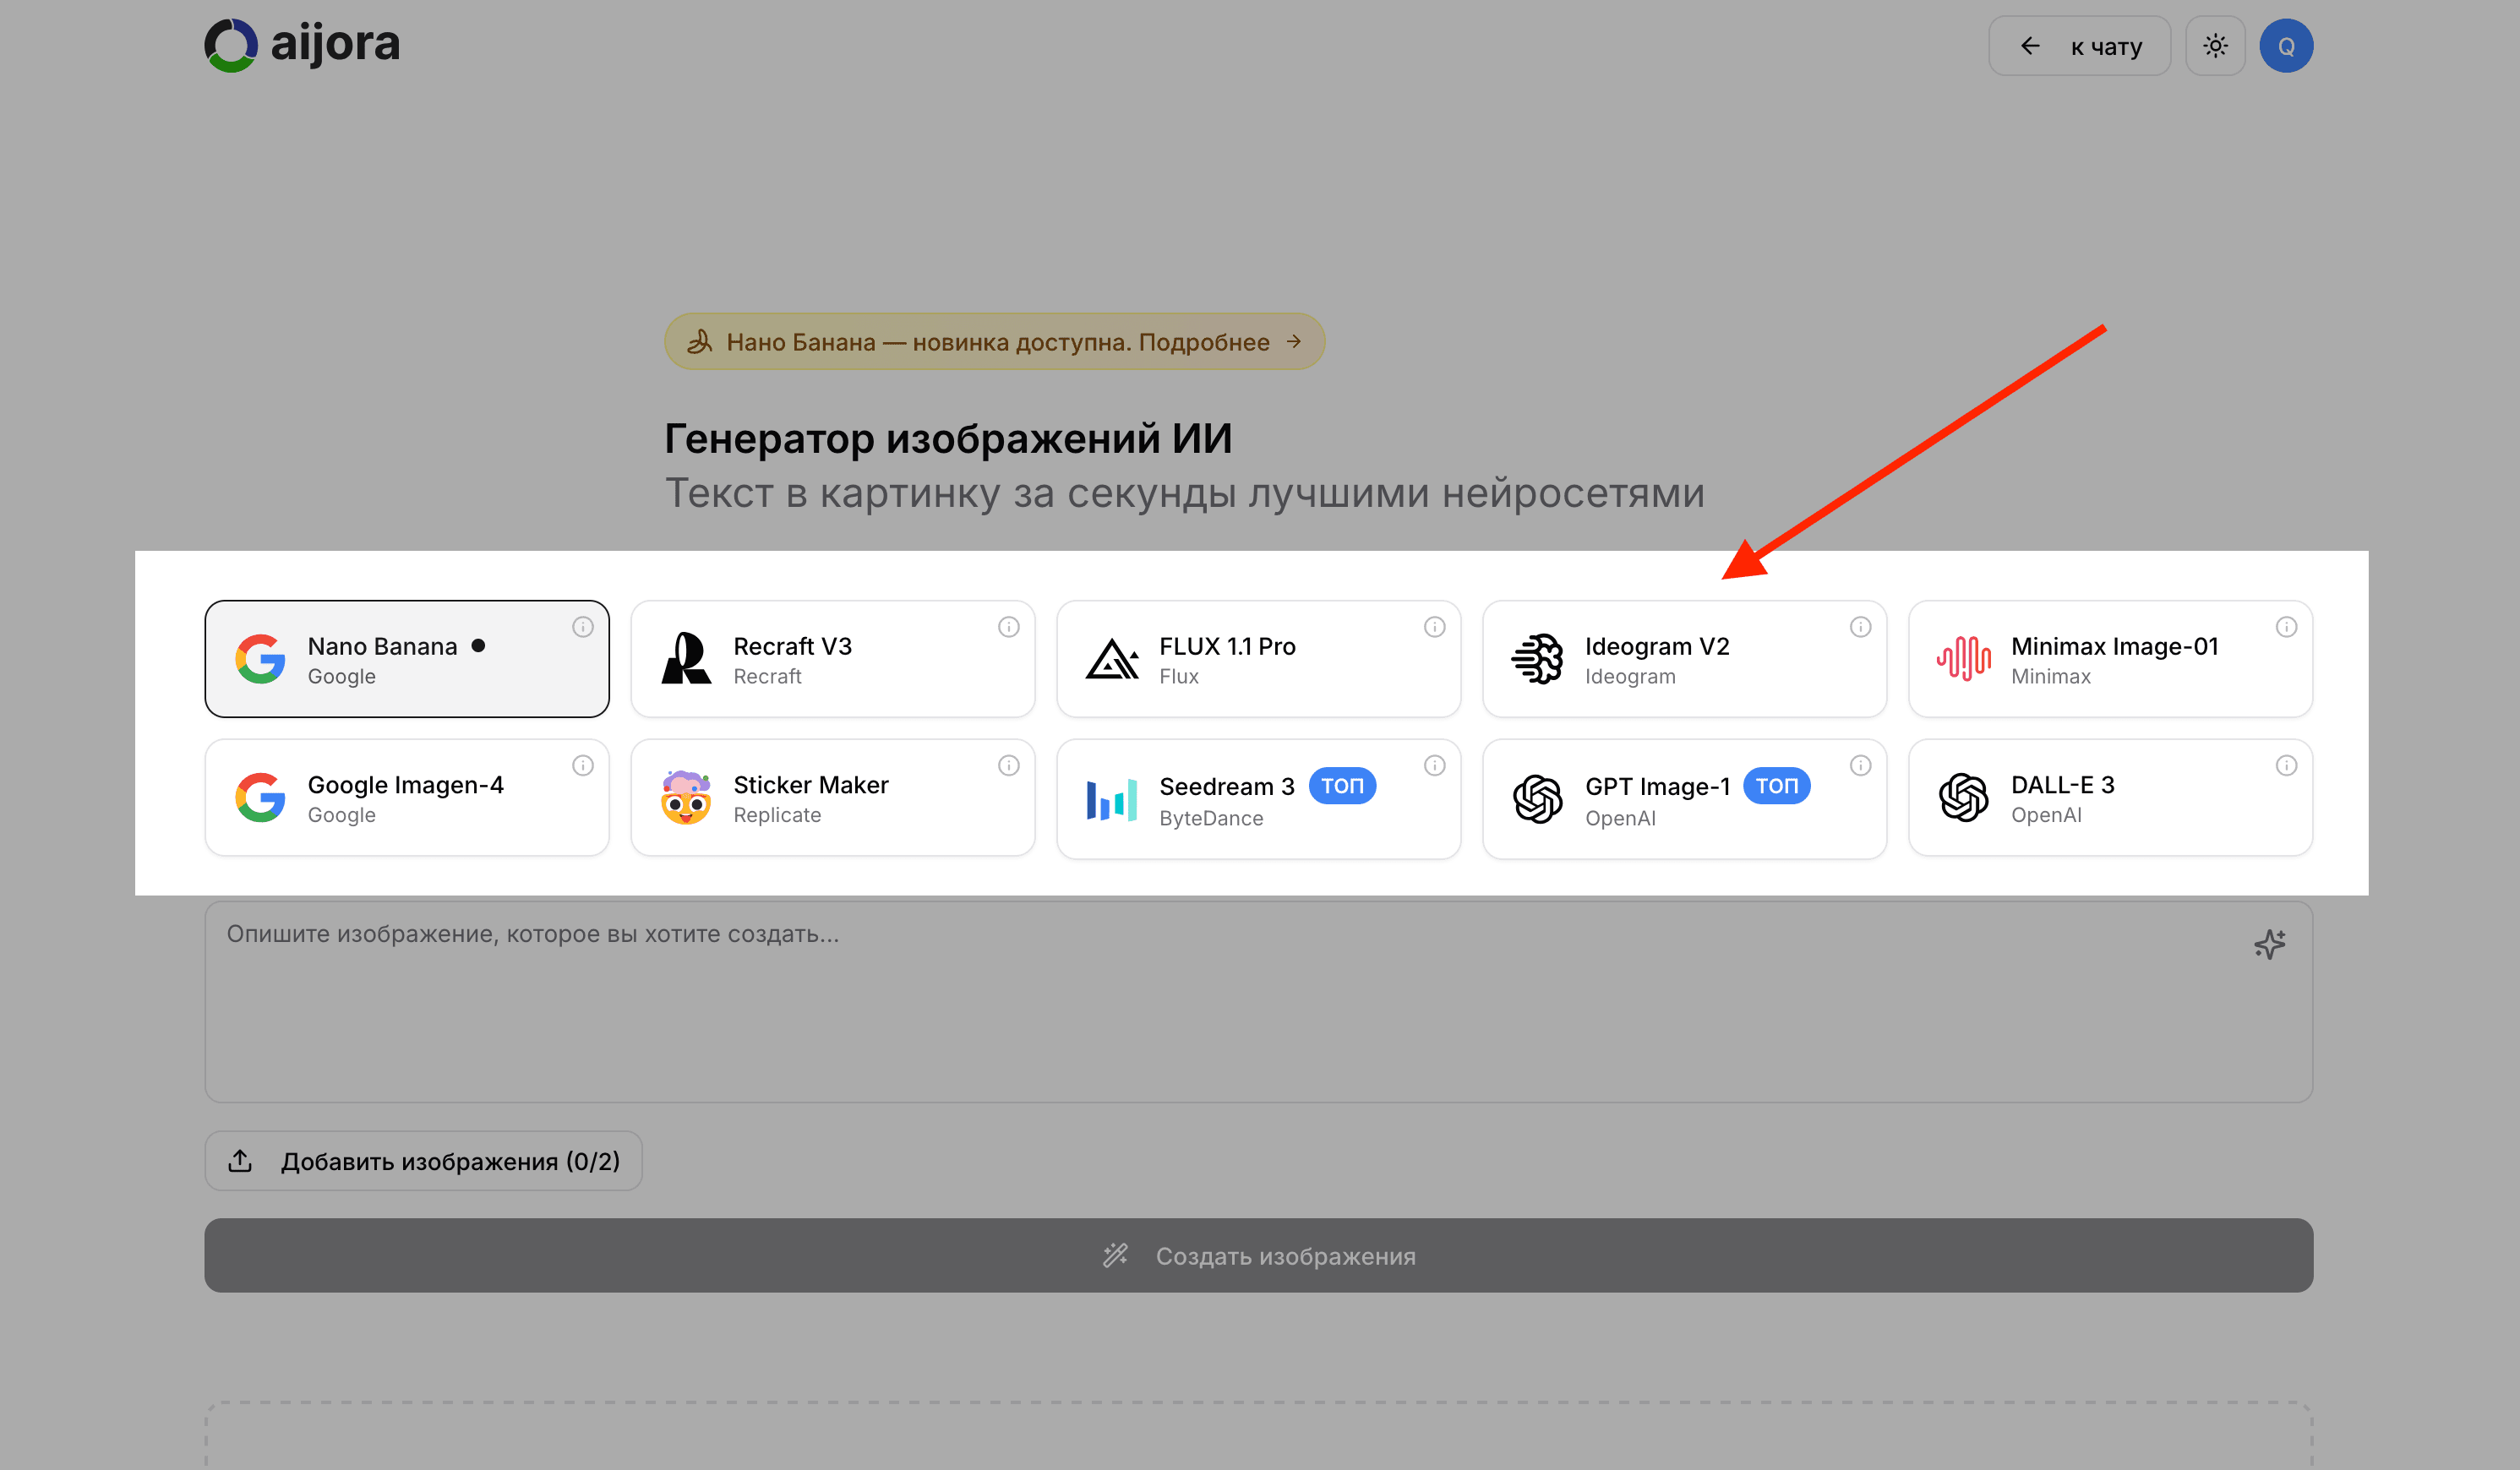Open the Нано Банана announcement banner link
This screenshot has width=2520, height=1470.
coord(994,342)
